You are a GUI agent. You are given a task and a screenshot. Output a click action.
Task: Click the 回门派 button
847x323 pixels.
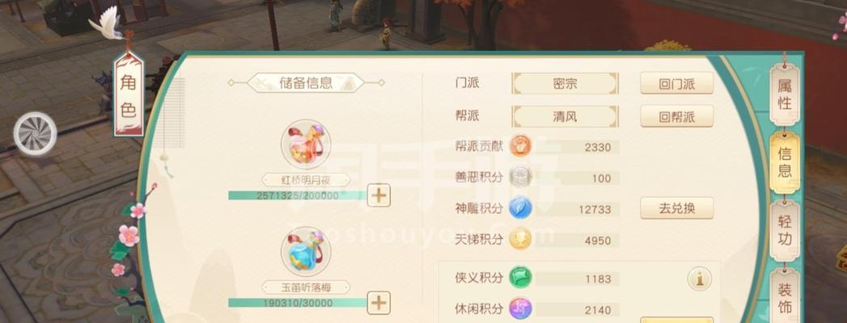[x=677, y=84]
